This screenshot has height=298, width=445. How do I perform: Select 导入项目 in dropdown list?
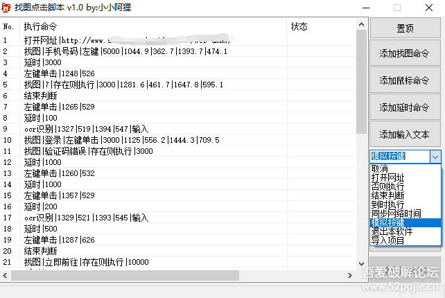tap(405, 240)
